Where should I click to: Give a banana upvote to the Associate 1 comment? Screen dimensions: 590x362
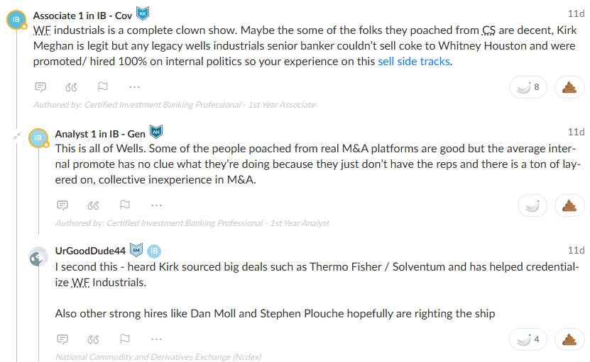[528, 87]
